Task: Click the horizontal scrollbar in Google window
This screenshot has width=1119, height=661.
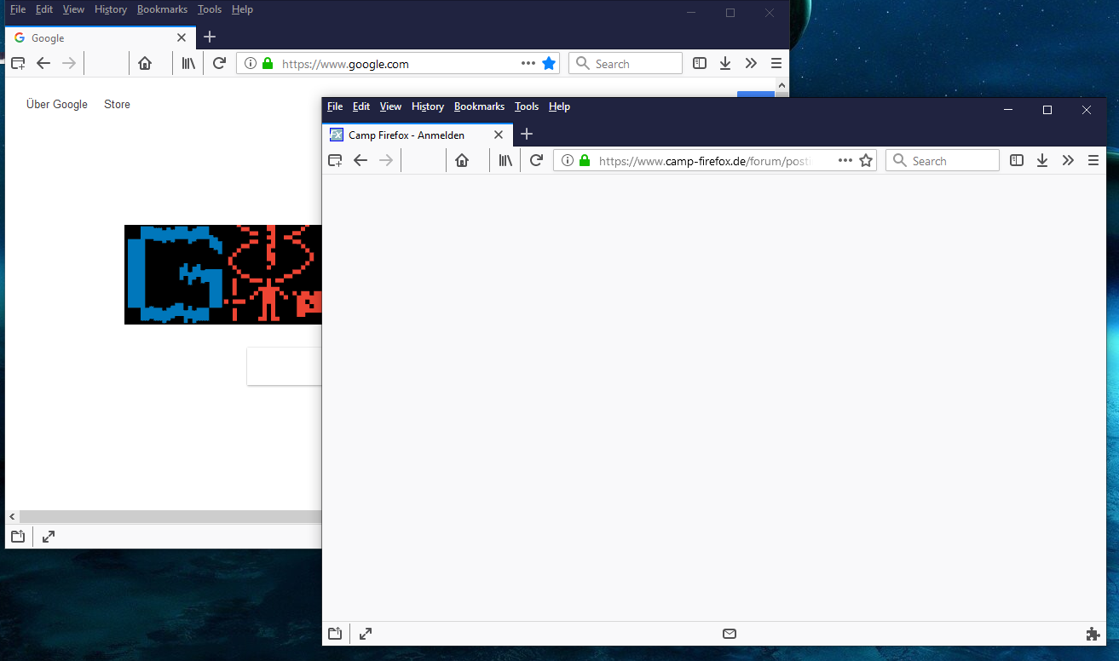Action: click(x=170, y=517)
